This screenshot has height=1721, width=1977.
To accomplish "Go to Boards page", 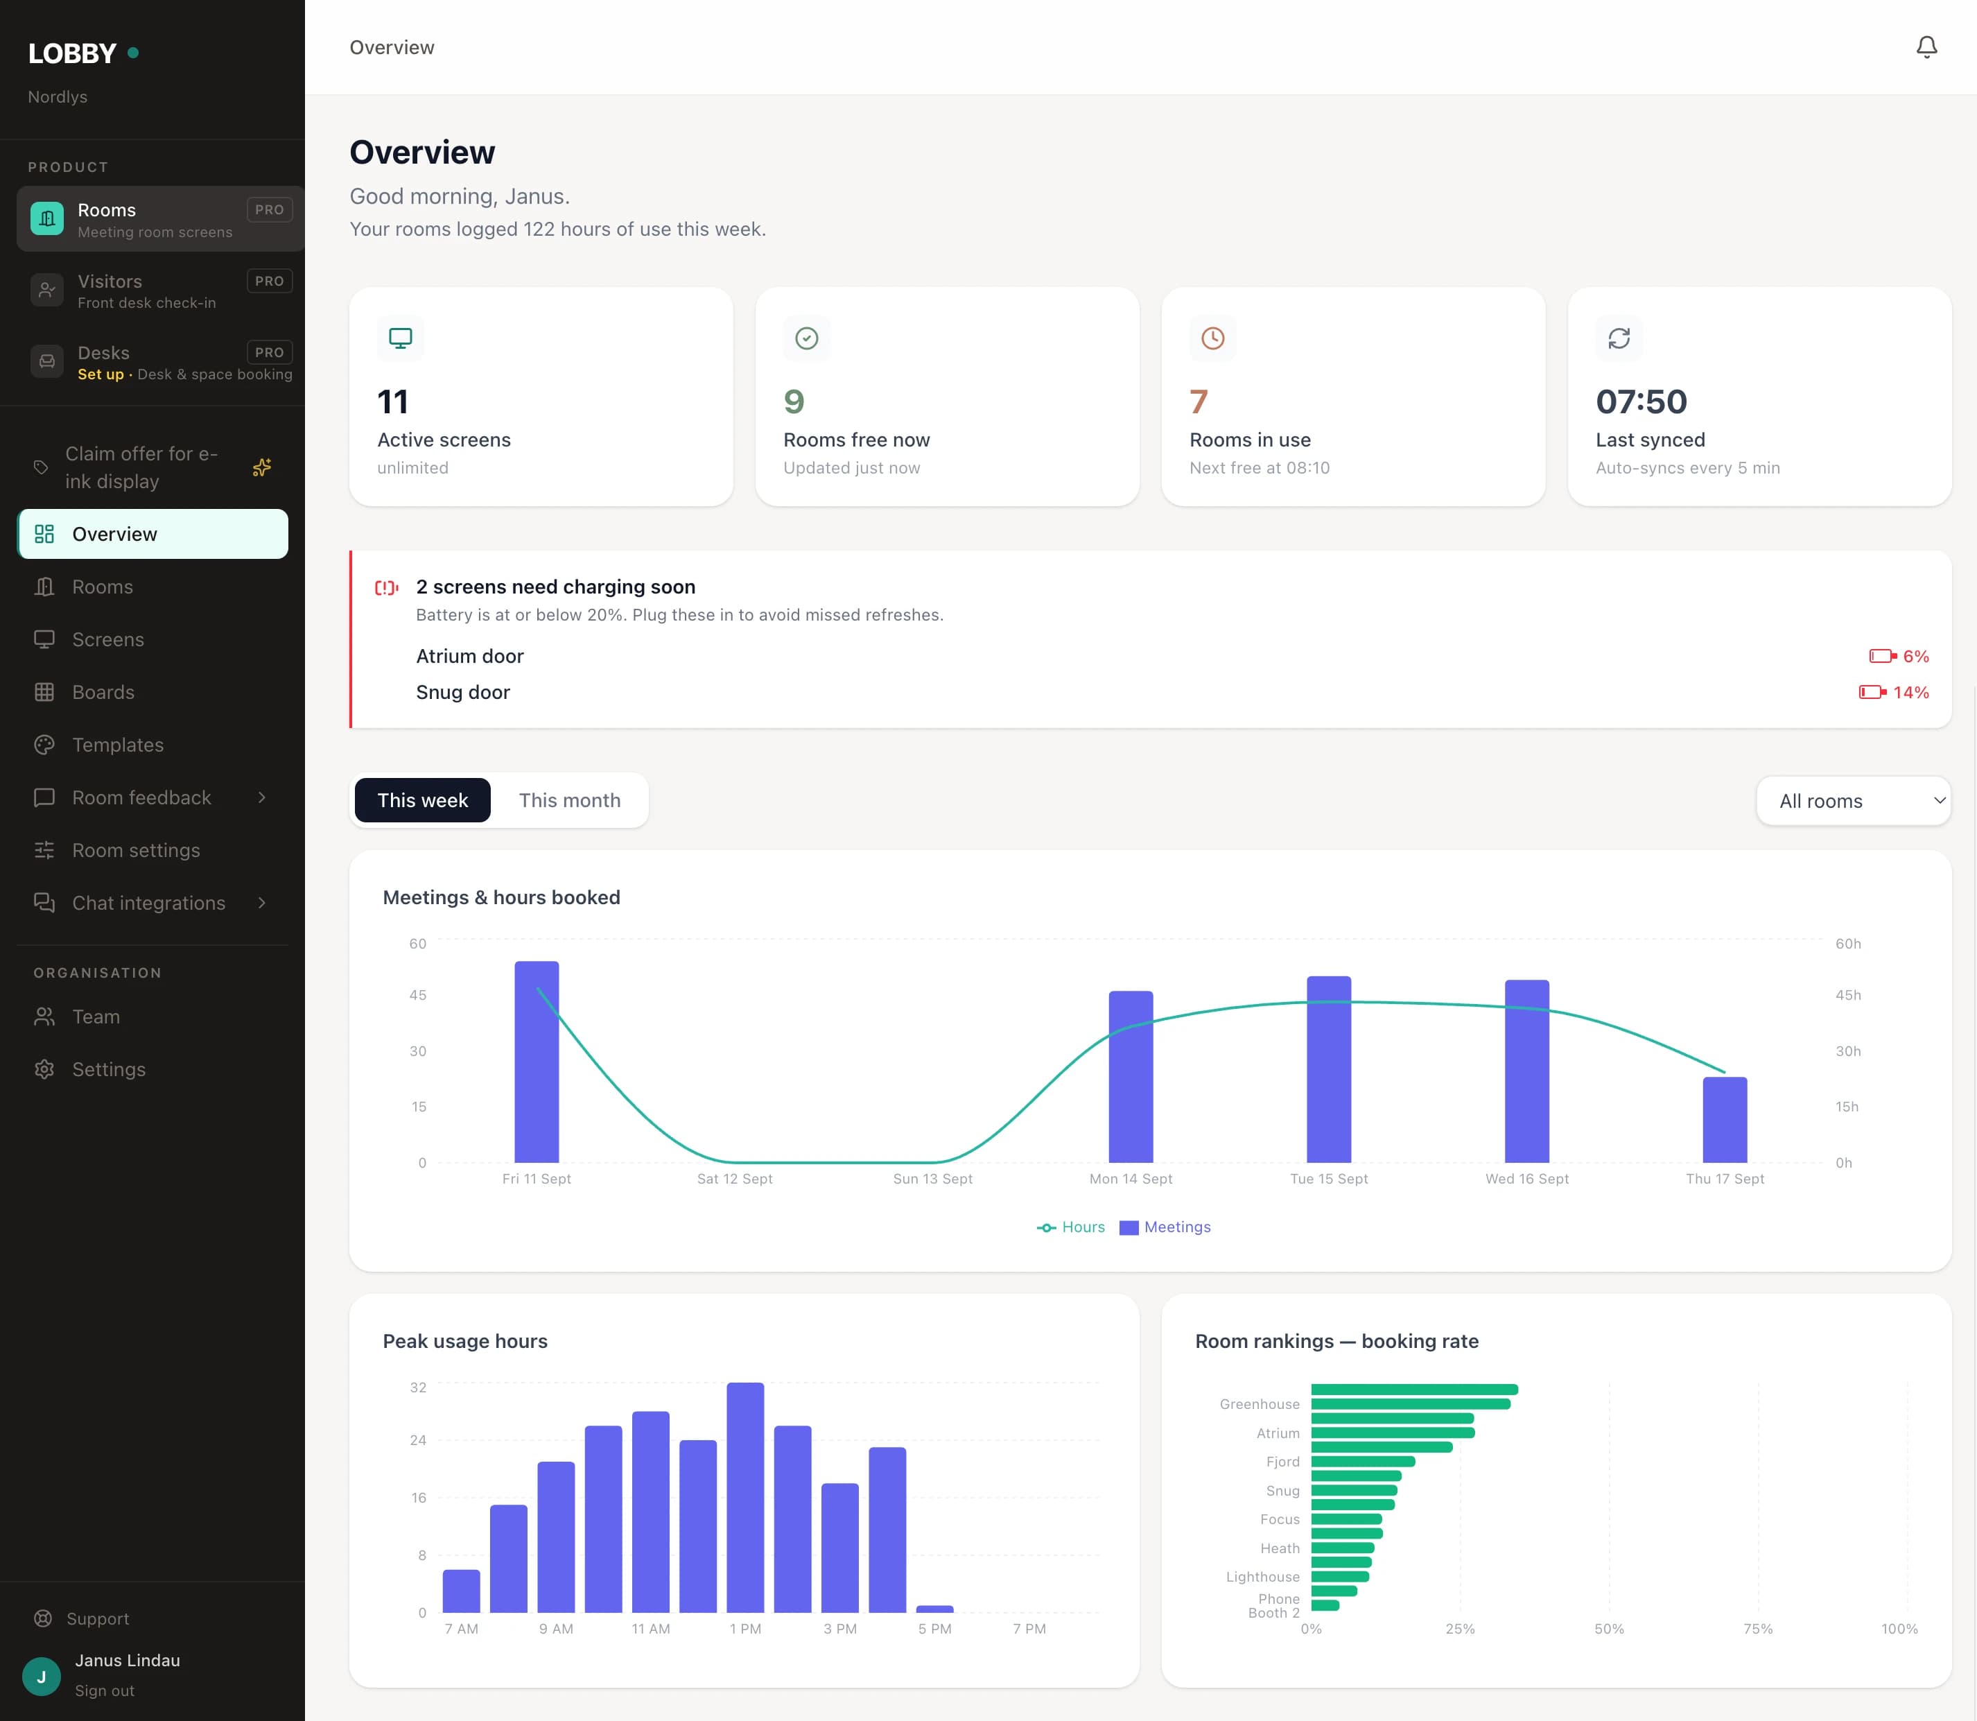I will tap(153, 693).
